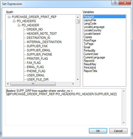The width and height of the screenshot is (133, 139).
Task: Collapse the PO_HEADER tree node
Action: [x=19, y=26]
